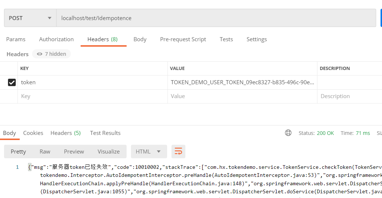Click the globe network information icon
This screenshot has height=198, width=382.
click(x=288, y=133)
